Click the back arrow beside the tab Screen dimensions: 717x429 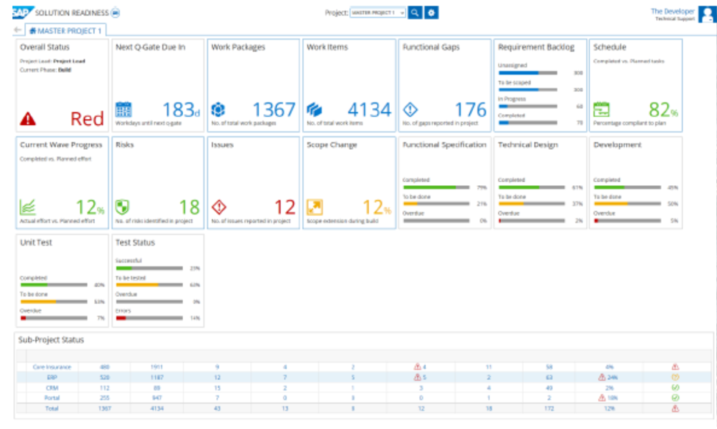coord(18,30)
